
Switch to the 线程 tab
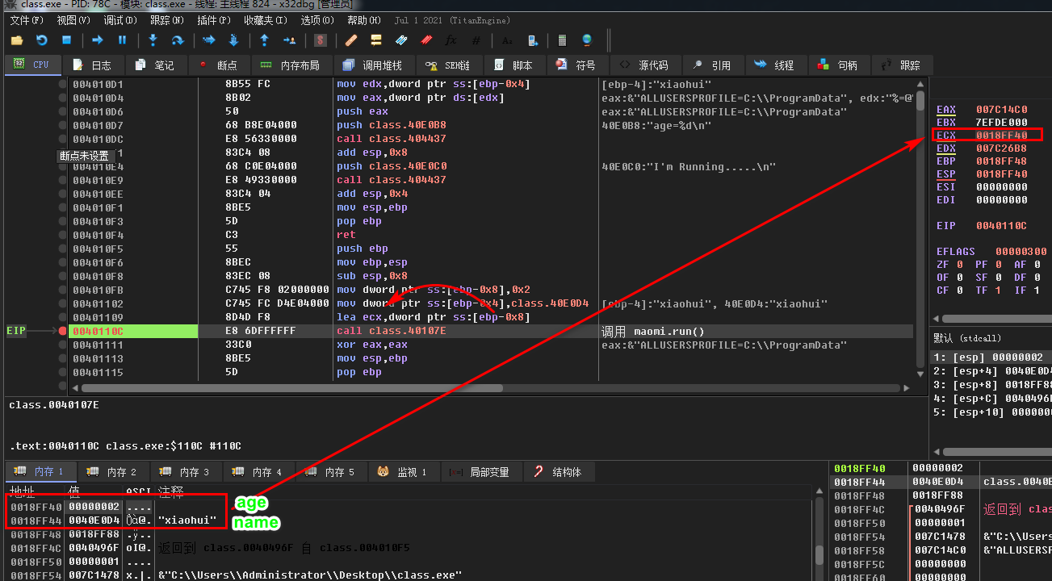774,65
